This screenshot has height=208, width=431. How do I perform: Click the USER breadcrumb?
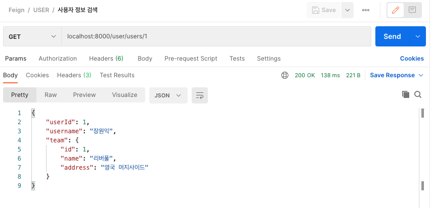pos(41,10)
